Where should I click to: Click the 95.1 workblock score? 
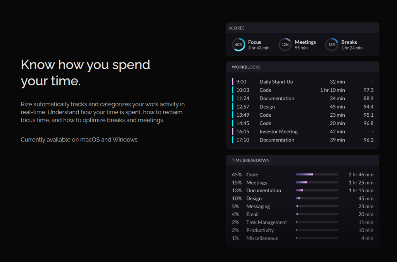[368, 115]
